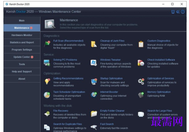The height and width of the screenshot is (132, 189).
Task: Open the About section
Action: pos(22,79)
